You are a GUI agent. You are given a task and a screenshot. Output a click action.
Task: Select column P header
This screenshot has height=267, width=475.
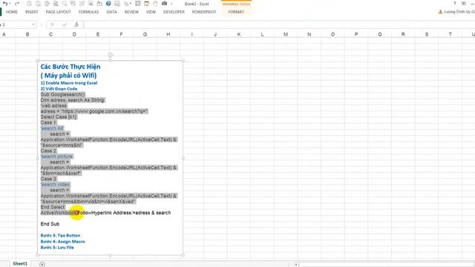click(356, 34)
